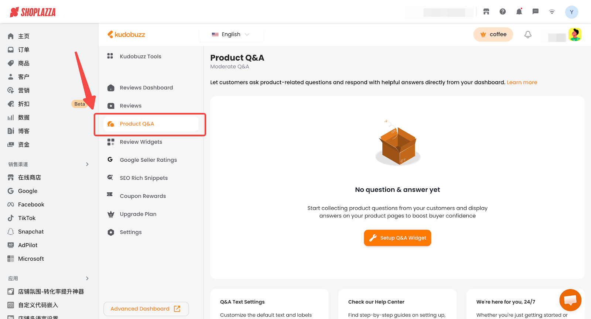Open Reviews Dashboard in the sidebar

coord(146,88)
